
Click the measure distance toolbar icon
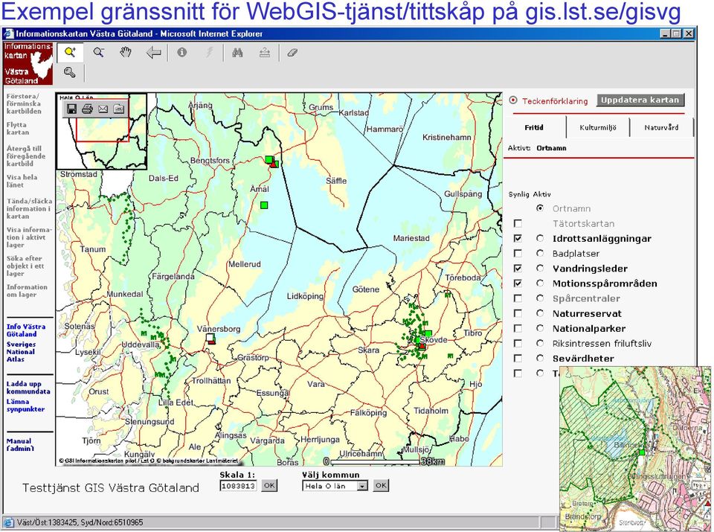[265, 53]
